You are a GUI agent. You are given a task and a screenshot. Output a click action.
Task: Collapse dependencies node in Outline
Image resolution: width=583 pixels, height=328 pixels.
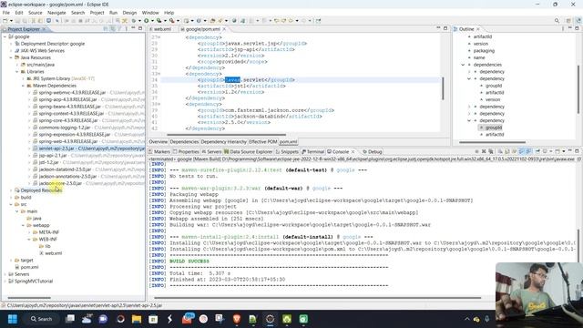[463, 65]
